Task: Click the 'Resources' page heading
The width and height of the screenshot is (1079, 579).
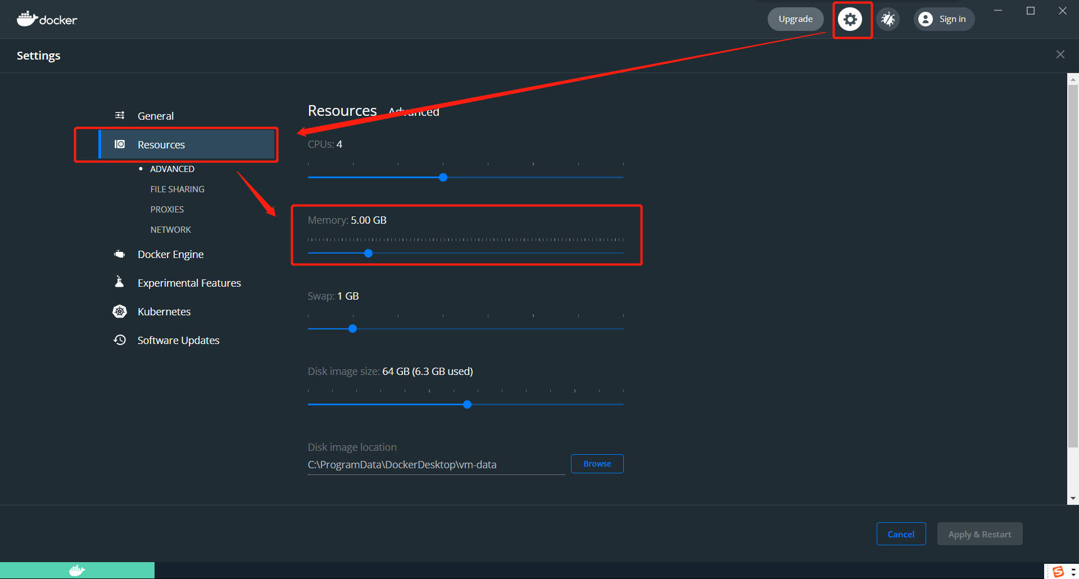Action: [342, 111]
